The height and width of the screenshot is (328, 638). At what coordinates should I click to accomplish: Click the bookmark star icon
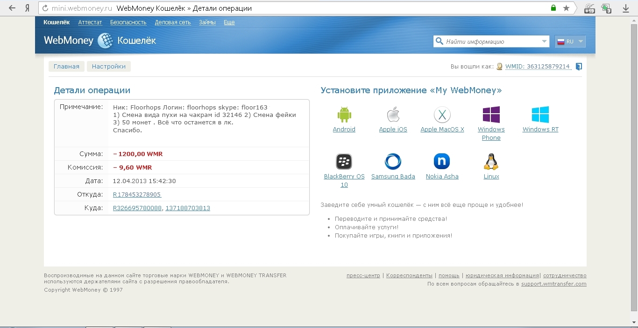click(566, 8)
